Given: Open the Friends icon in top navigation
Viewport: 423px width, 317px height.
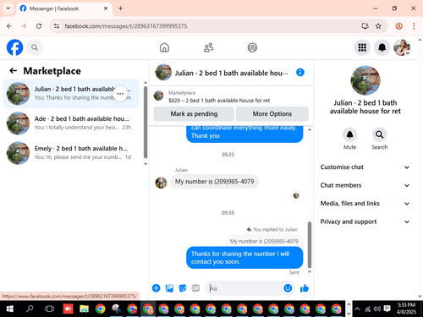Looking at the screenshot, I should [x=208, y=47].
